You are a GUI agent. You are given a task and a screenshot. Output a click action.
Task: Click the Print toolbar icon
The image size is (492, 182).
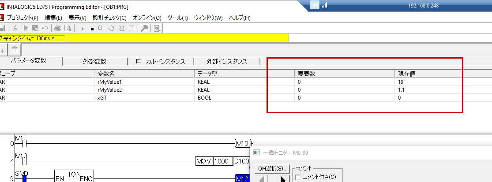[57, 28]
